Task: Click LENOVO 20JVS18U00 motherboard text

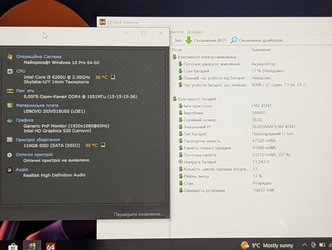Action: tap(55, 111)
